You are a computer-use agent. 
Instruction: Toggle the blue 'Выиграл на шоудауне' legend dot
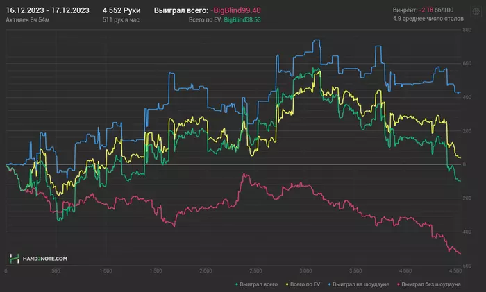pyautogui.click(x=330, y=284)
